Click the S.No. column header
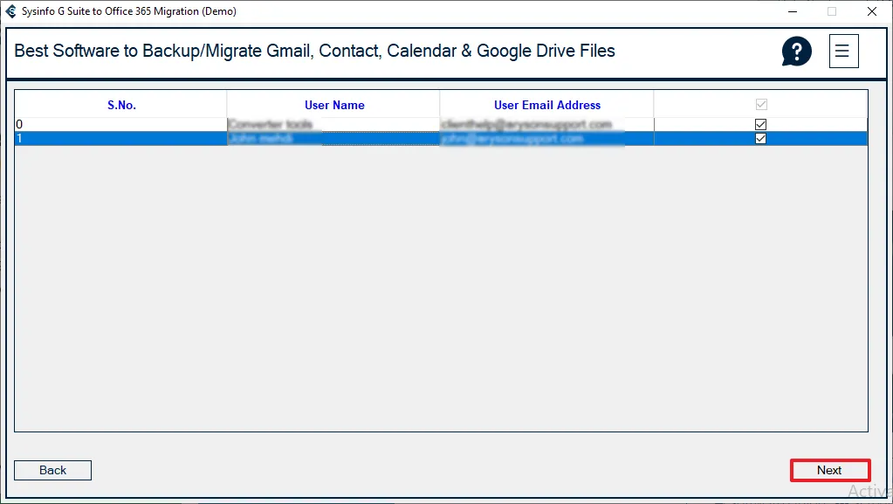The image size is (893, 504). pos(121,105)
